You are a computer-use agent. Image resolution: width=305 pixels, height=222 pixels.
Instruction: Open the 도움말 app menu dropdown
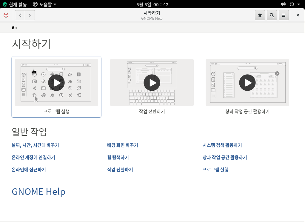click(x=44, y=4)
